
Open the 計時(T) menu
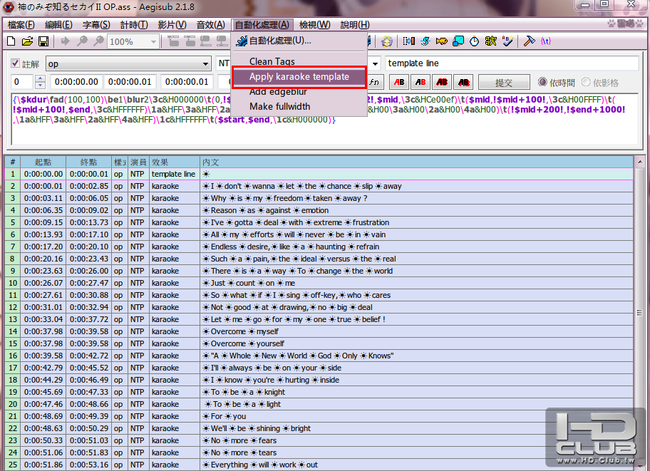coord(134,25)
